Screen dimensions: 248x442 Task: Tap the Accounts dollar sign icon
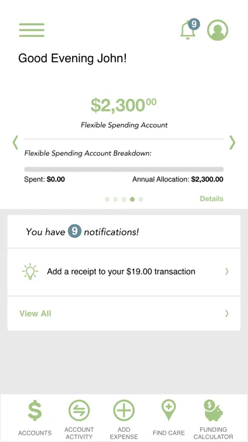(x=35, y=410)
